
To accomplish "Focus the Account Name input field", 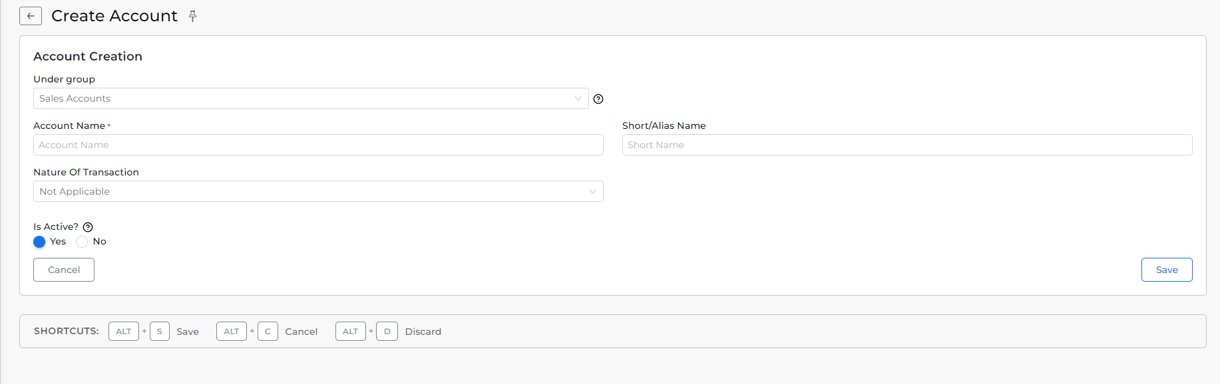I will point(318,145).
